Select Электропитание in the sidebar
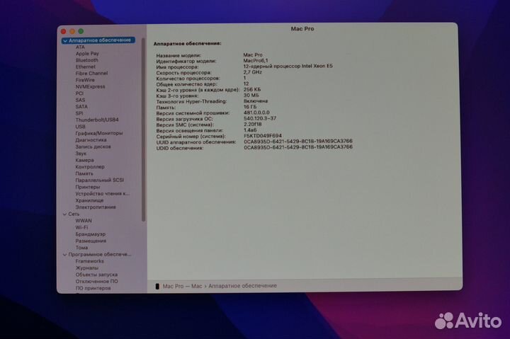This screenshot has width=510, height=339. (96, 207)
